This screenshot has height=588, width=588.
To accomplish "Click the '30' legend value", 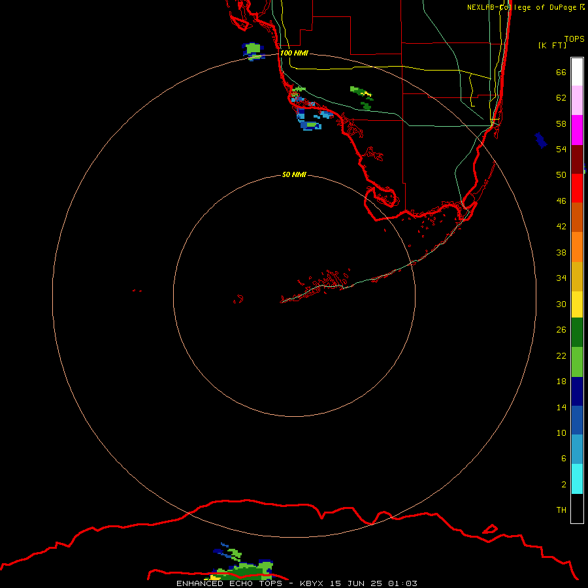I will (x=561, y=304).
